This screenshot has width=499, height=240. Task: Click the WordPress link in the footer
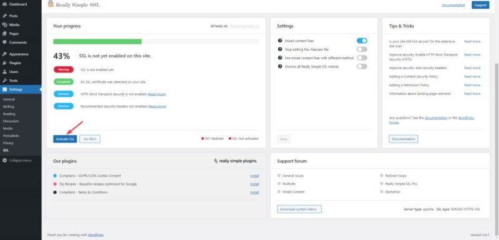[96, 235]
